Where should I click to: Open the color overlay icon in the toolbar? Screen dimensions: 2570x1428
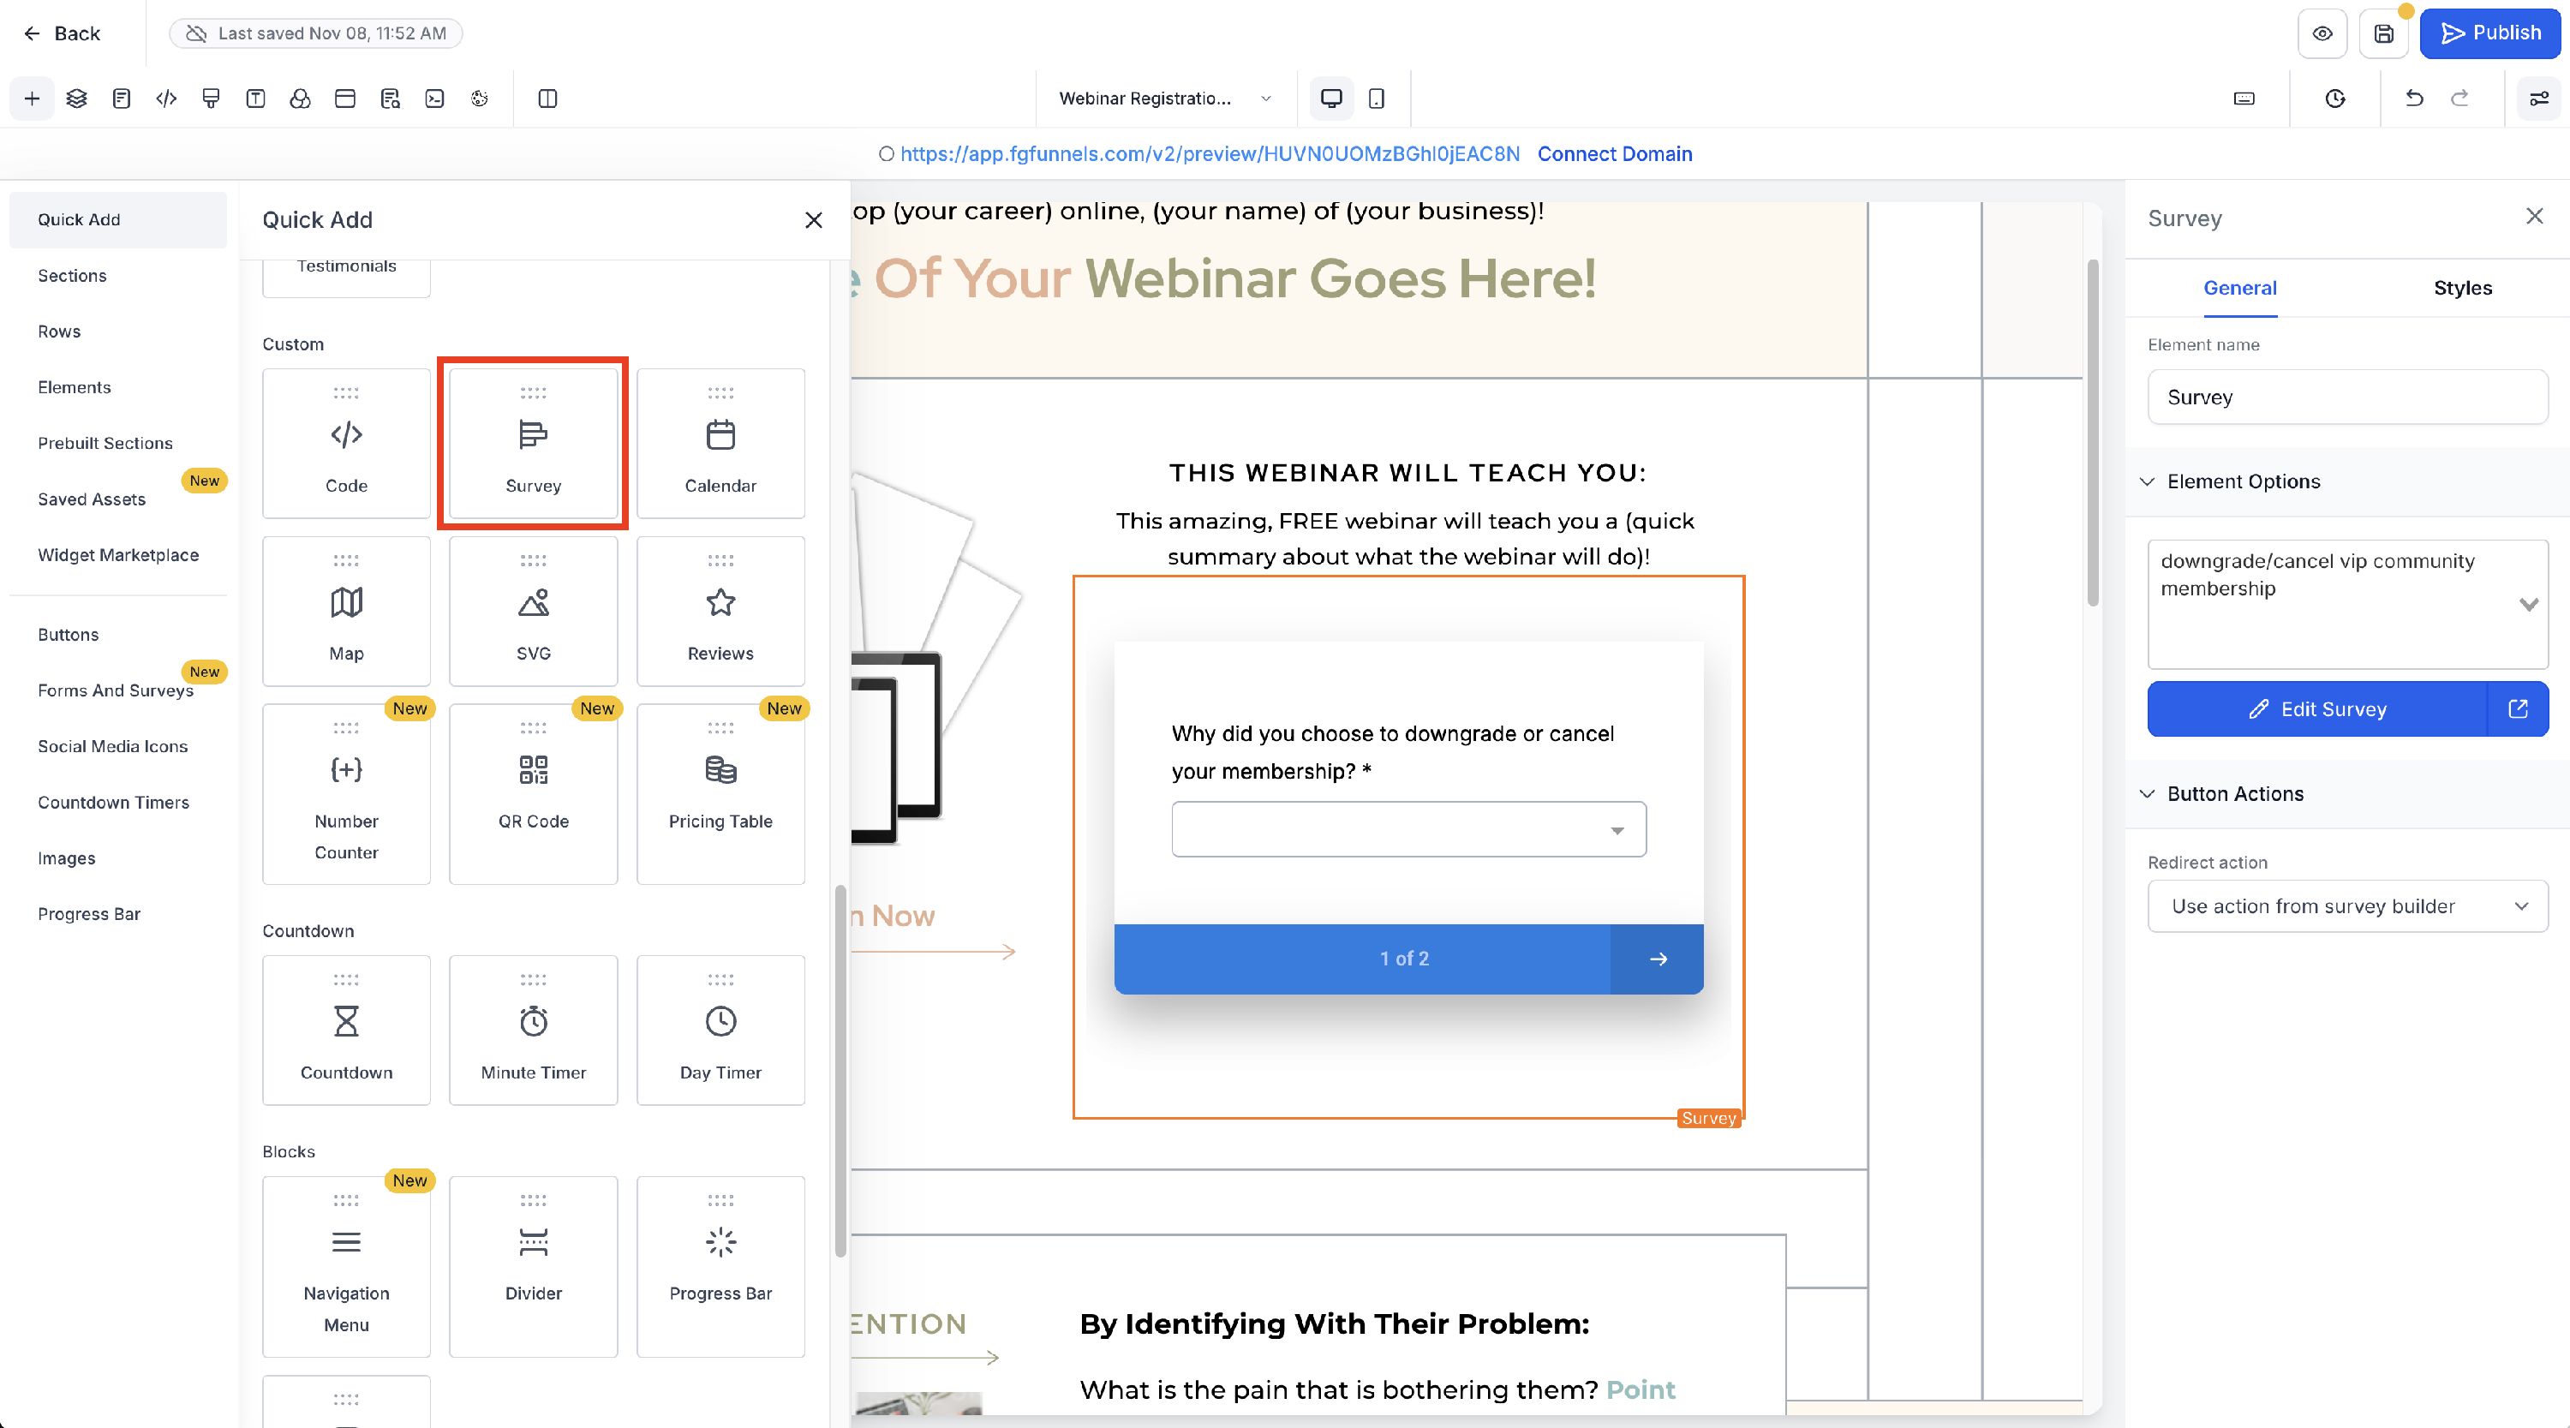click(x=301, y=98)
